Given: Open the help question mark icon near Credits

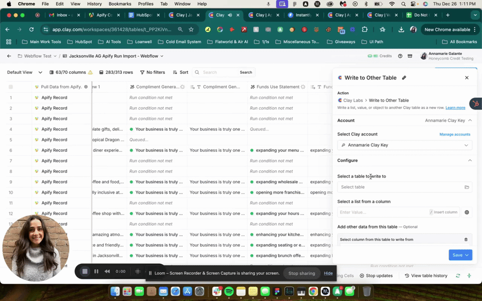Looking at the screenshot, I should [x=400, y=56].
